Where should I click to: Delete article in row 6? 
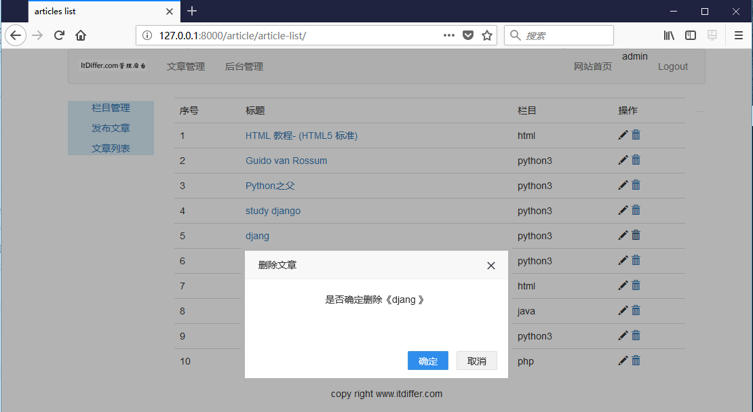[x=636, y=260]
